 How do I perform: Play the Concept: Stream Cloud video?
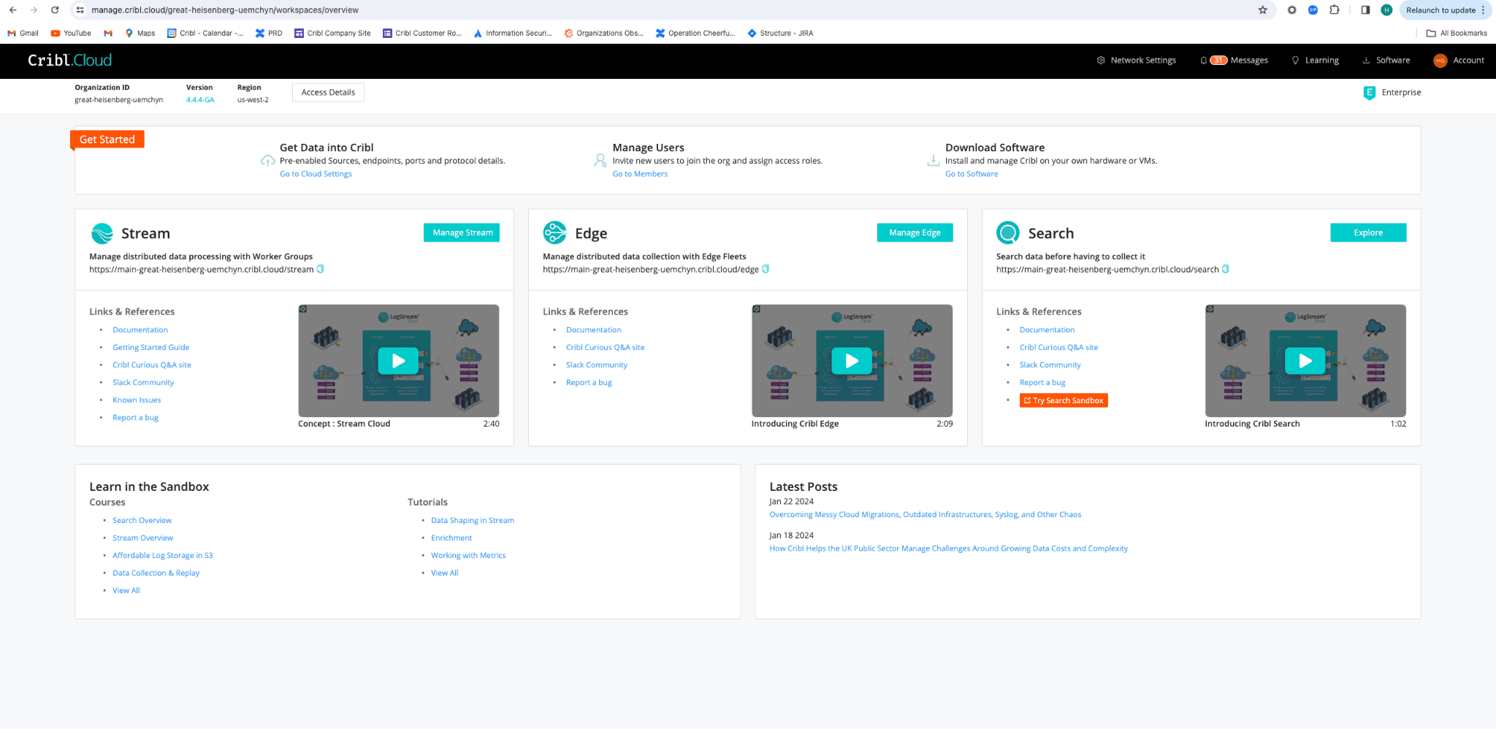point(398,361)
